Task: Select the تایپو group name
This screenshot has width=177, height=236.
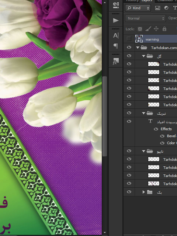Action: (160, 152)
